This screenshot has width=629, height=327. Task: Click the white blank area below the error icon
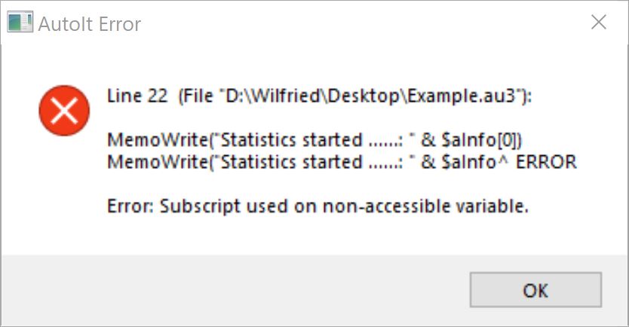64,192
